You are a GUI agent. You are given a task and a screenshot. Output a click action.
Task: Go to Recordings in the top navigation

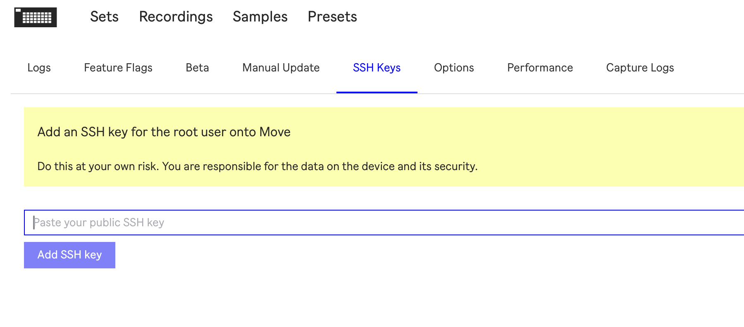pyautogui.click(x=176, y=17)
